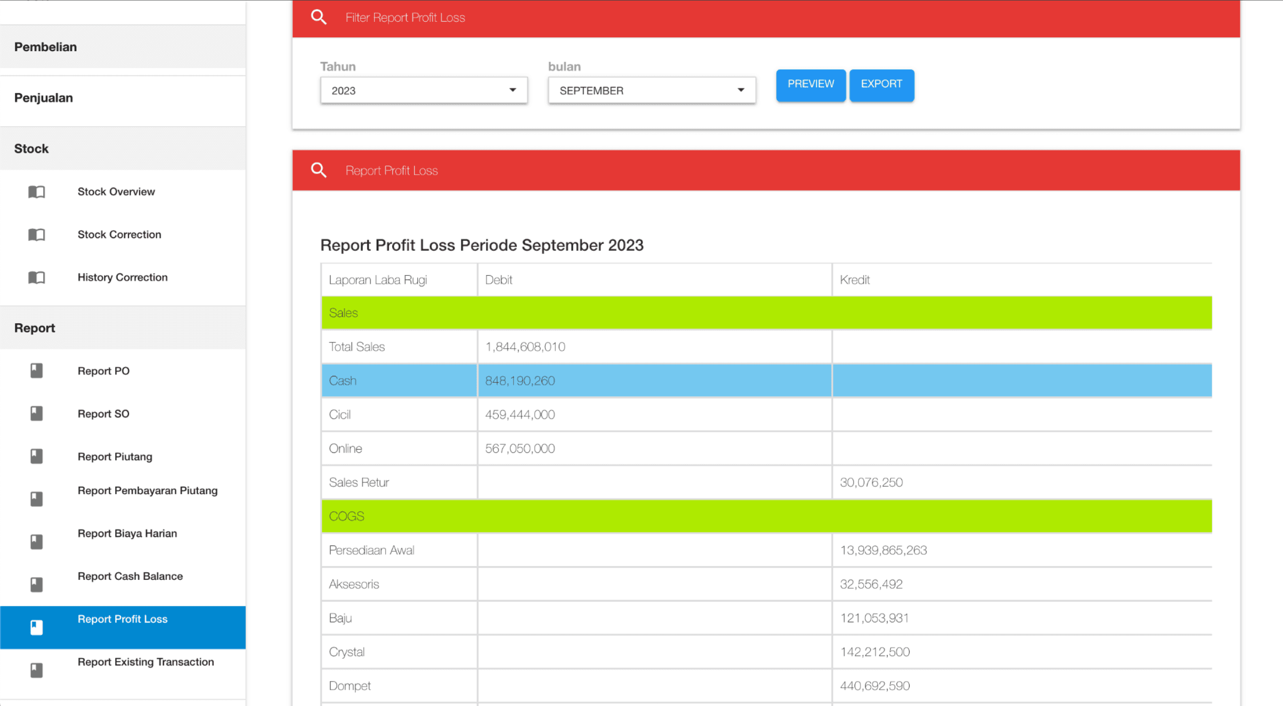Click the icon beside Report Profit Loss
This screenshot has height=706, width=1283.
click(36, 628)
